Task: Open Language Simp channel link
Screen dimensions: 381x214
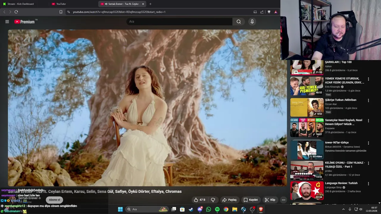Action: click(x=333, y=188)
